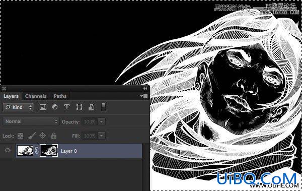The height and width of the screenshot is (191, 302).
Task: Filter layers by type layer icon
Action: [67, 107]
